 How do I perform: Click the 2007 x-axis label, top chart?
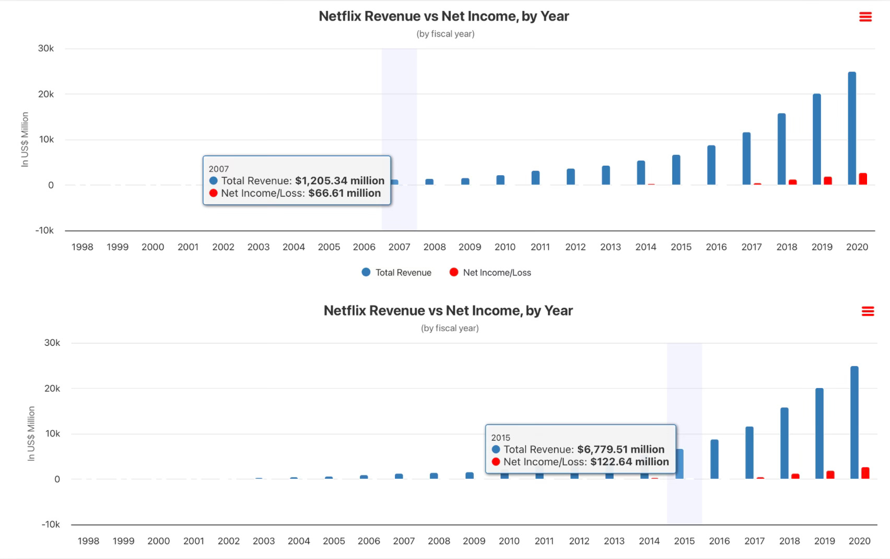[400, 247]
